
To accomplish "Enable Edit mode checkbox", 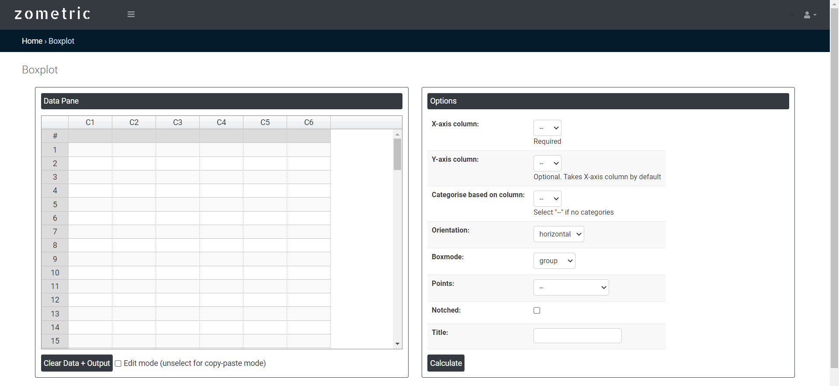I will pyautogui.click(x=118, y=364).
